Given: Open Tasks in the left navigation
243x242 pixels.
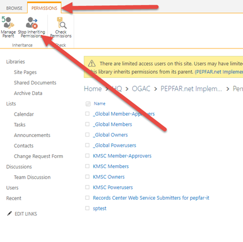Looking at the screenshot, I should point(20,125).
